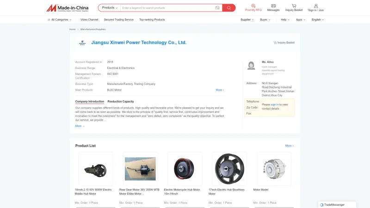Open Video Channel
This screenshot has height=208, width=370.
click(89, 20)
